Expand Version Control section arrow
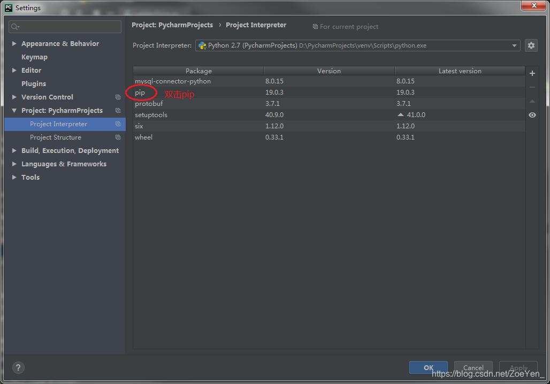Viewport: 550px width, 384px height. [x=14, y=97]
